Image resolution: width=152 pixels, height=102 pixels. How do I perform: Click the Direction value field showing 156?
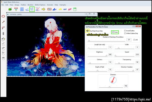click(x=126, y=86)
